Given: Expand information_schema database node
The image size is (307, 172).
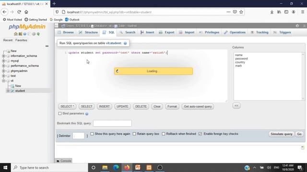Looking at the screenshot, I should [x=3, y=56].
